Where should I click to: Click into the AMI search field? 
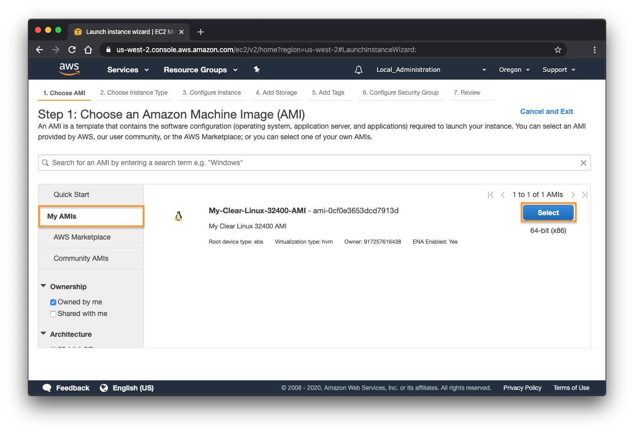(314, 163)
